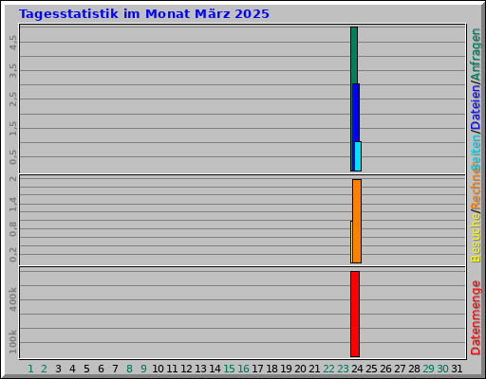Click the 'Rechner' legend label
This screenshot has height=379, width=486.
(476, 187)
